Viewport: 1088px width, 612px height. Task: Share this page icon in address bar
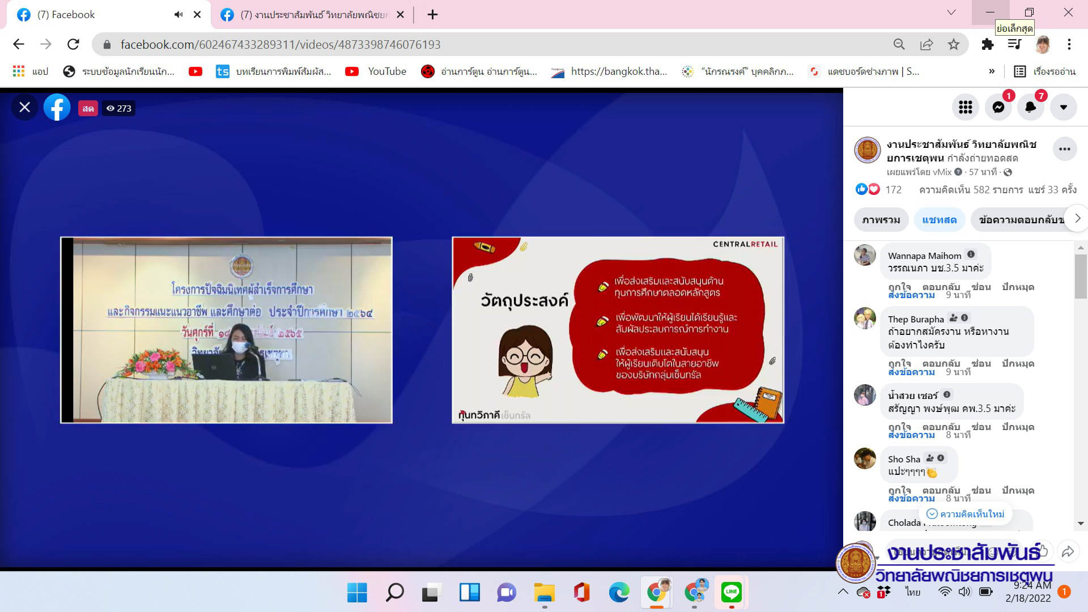pos(926,44)
